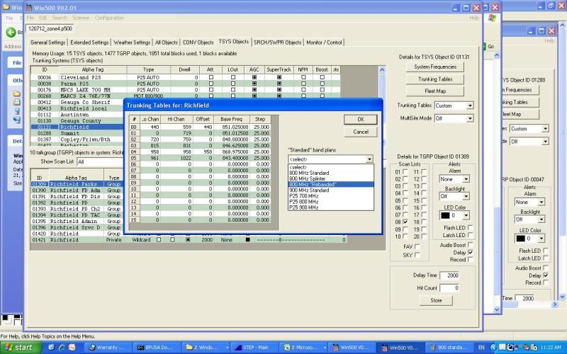Launch Internet Explorer from the quick launch bar
The image size is (567, 354).
[62, 348]
